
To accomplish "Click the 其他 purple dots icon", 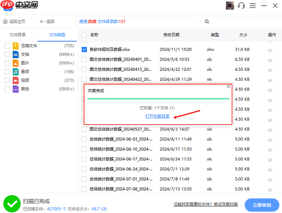I will [x=16, y=89].
